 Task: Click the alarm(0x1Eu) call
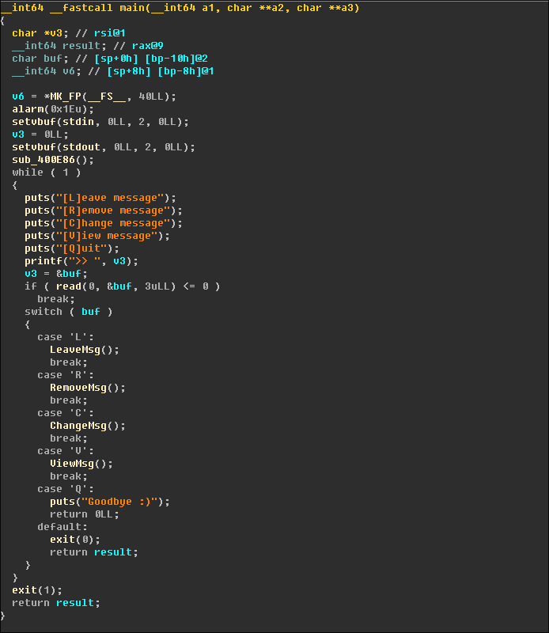(x=53, y=109)
